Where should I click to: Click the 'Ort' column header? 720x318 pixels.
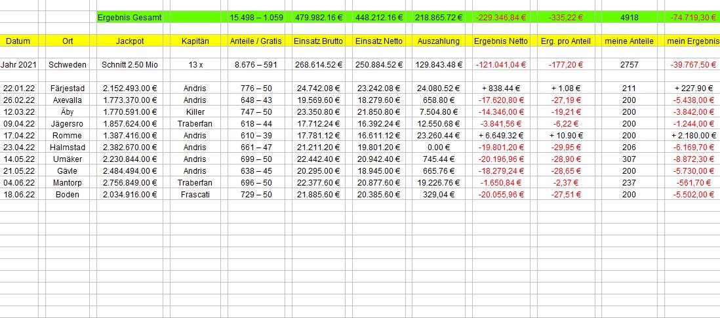(68, 41)
